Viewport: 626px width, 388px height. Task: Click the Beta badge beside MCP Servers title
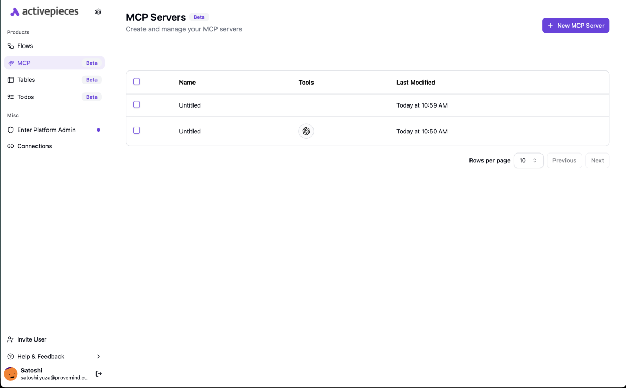coord(199,17)
